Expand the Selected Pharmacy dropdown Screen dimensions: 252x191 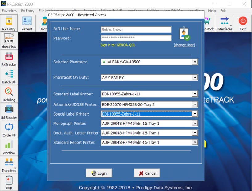click(x=195, y=62)
